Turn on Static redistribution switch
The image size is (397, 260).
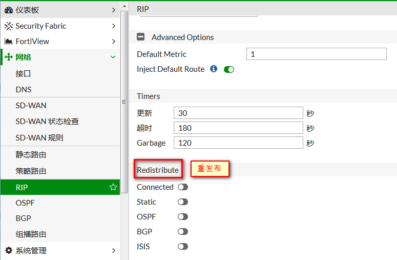coord(183,202)
